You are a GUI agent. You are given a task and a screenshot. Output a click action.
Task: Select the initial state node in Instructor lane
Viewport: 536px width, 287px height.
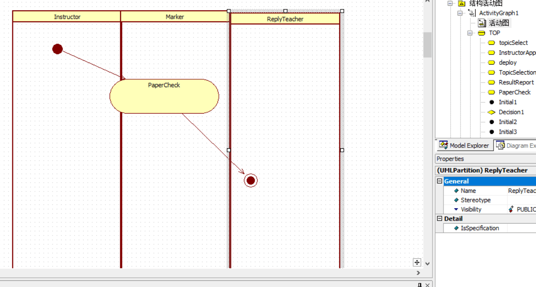pos(57,49)
